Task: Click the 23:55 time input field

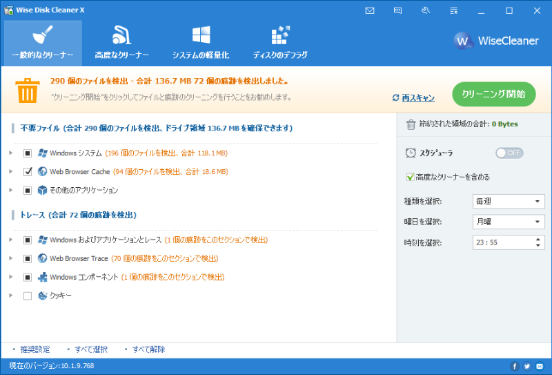Action: pyautogui.click(x=500, y=243)
